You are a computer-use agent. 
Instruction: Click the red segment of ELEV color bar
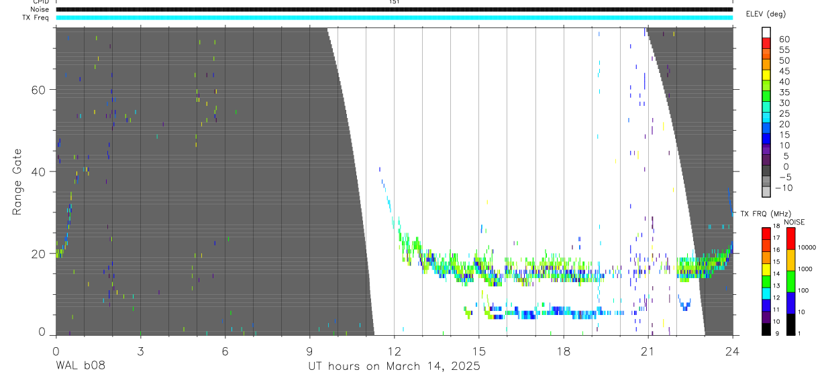766,43
